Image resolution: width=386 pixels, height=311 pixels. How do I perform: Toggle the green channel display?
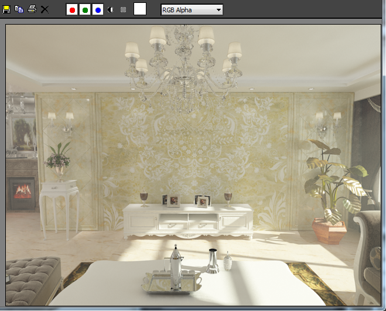coord(85,10)
